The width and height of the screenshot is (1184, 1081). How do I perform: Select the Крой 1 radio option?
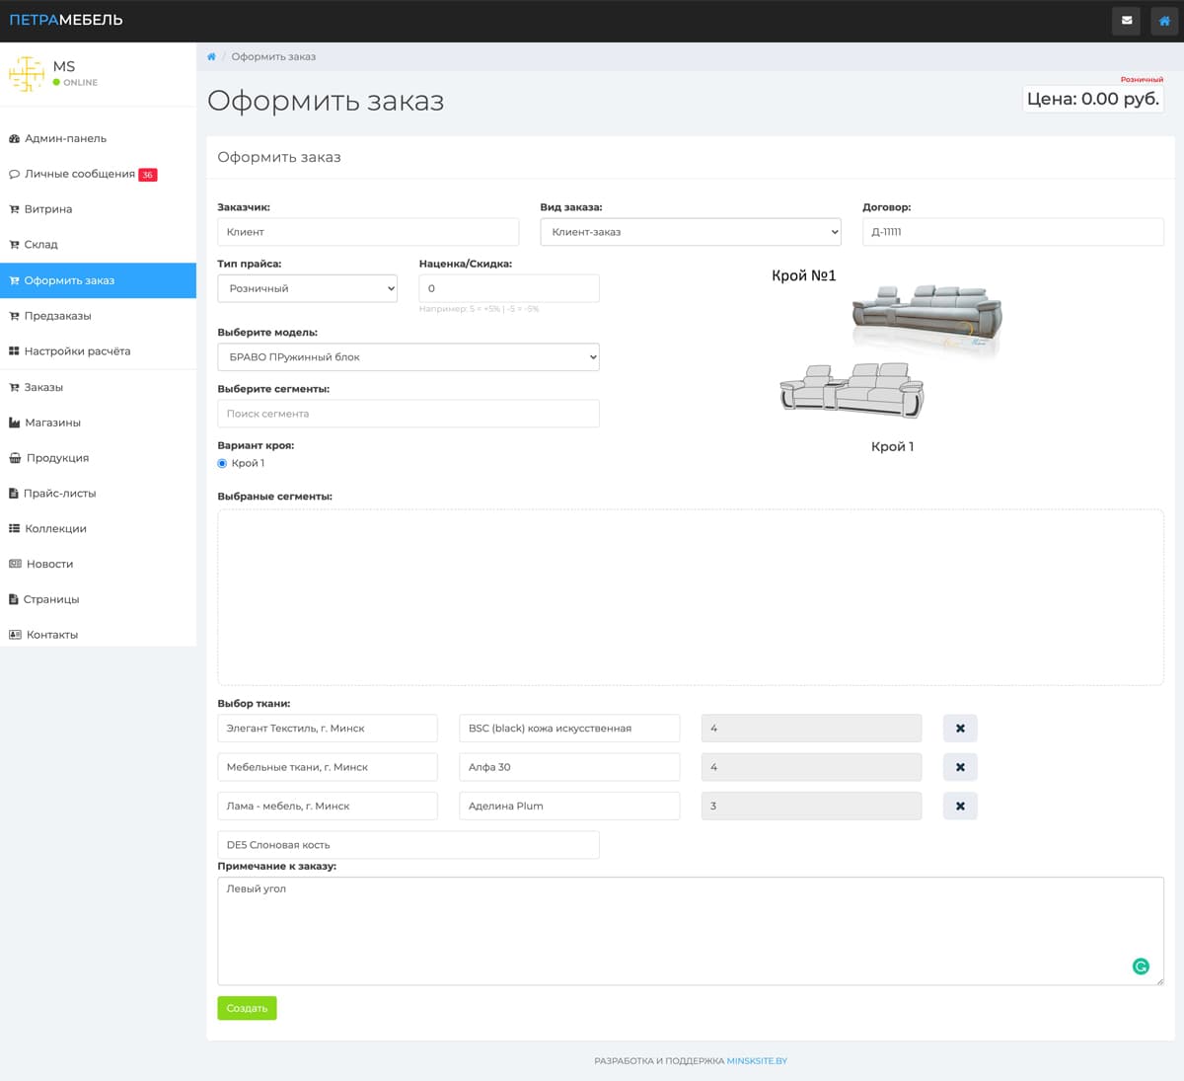coord(221,463)
